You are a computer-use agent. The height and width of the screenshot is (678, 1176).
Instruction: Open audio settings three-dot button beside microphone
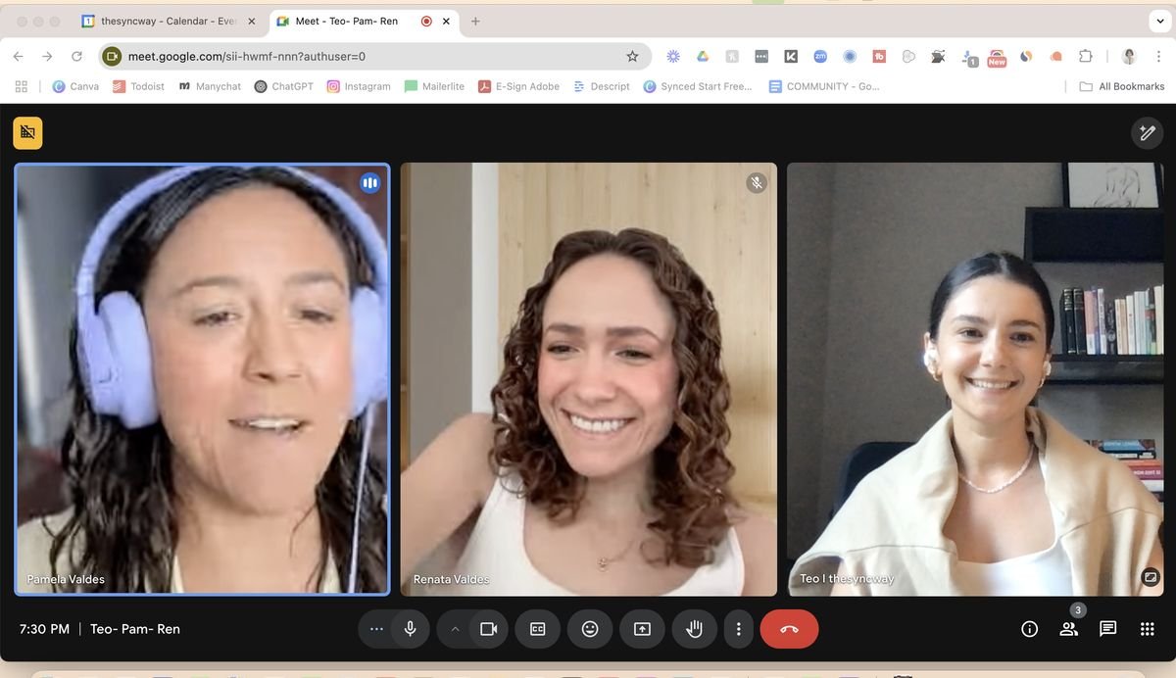tap(376, 629)
